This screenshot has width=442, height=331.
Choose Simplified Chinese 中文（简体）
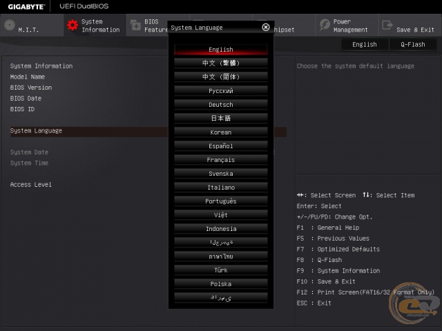[x=221, y=77]
